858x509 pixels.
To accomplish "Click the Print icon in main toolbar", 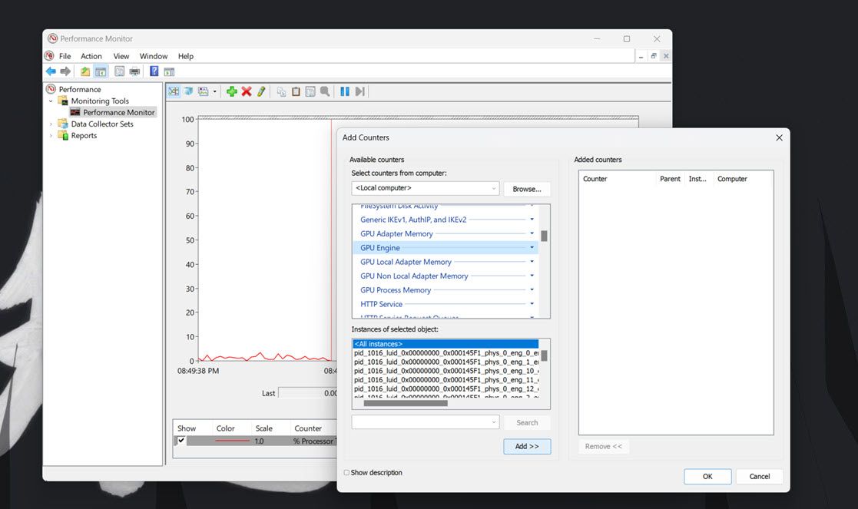I will (x=134, y=71).
